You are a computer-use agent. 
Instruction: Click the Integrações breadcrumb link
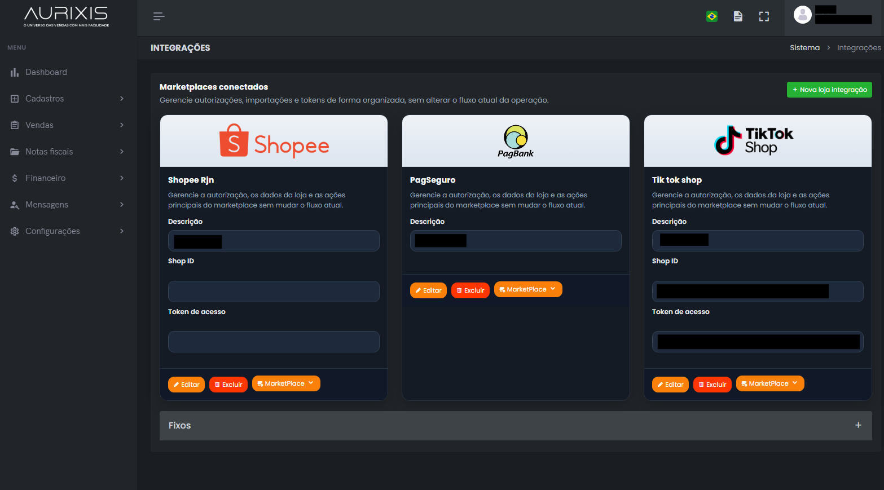(859, 48)
